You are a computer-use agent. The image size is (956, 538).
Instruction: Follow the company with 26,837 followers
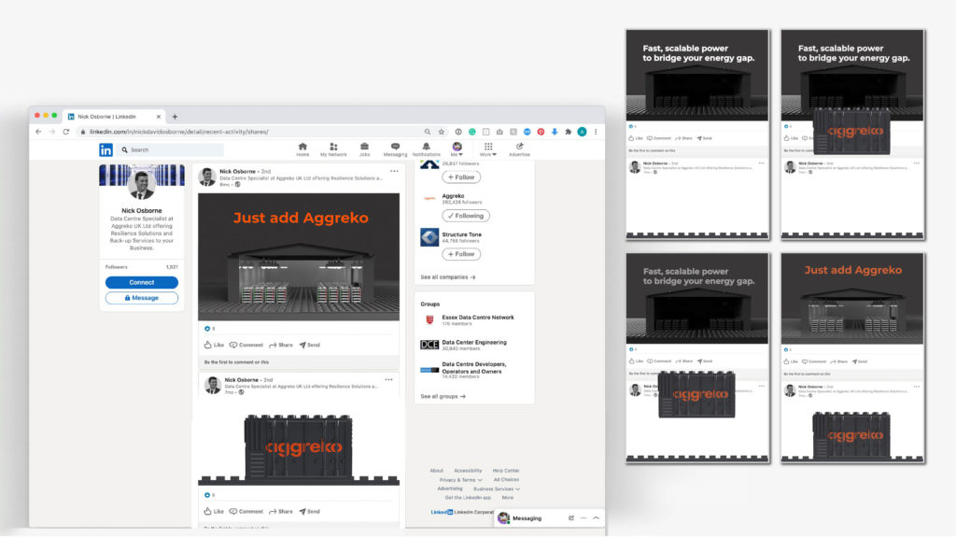pos(461,177)
